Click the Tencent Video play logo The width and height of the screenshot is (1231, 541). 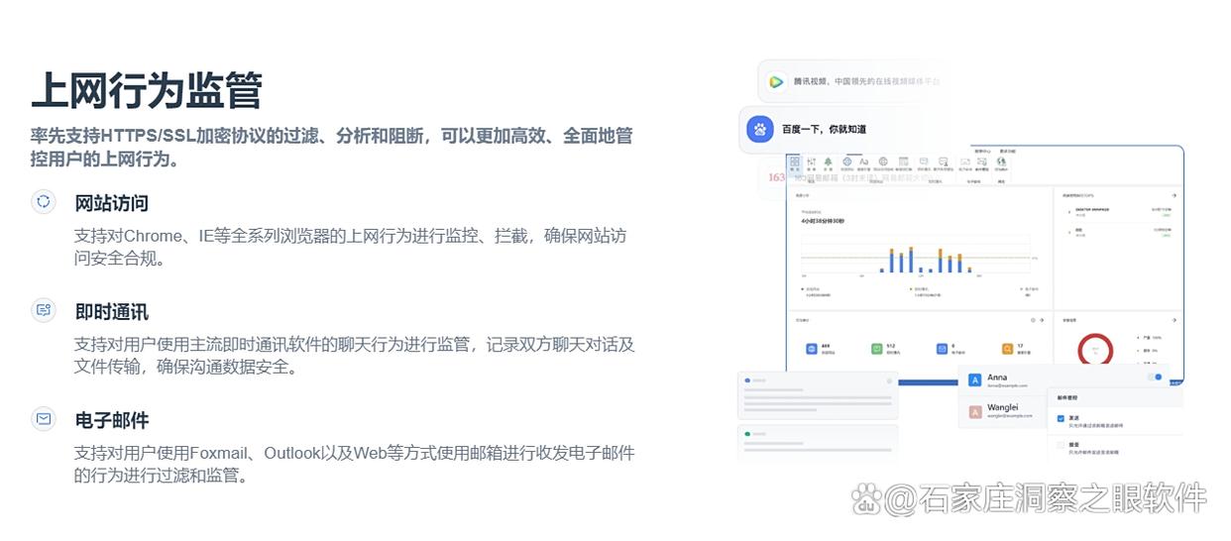tap(777, 82)
